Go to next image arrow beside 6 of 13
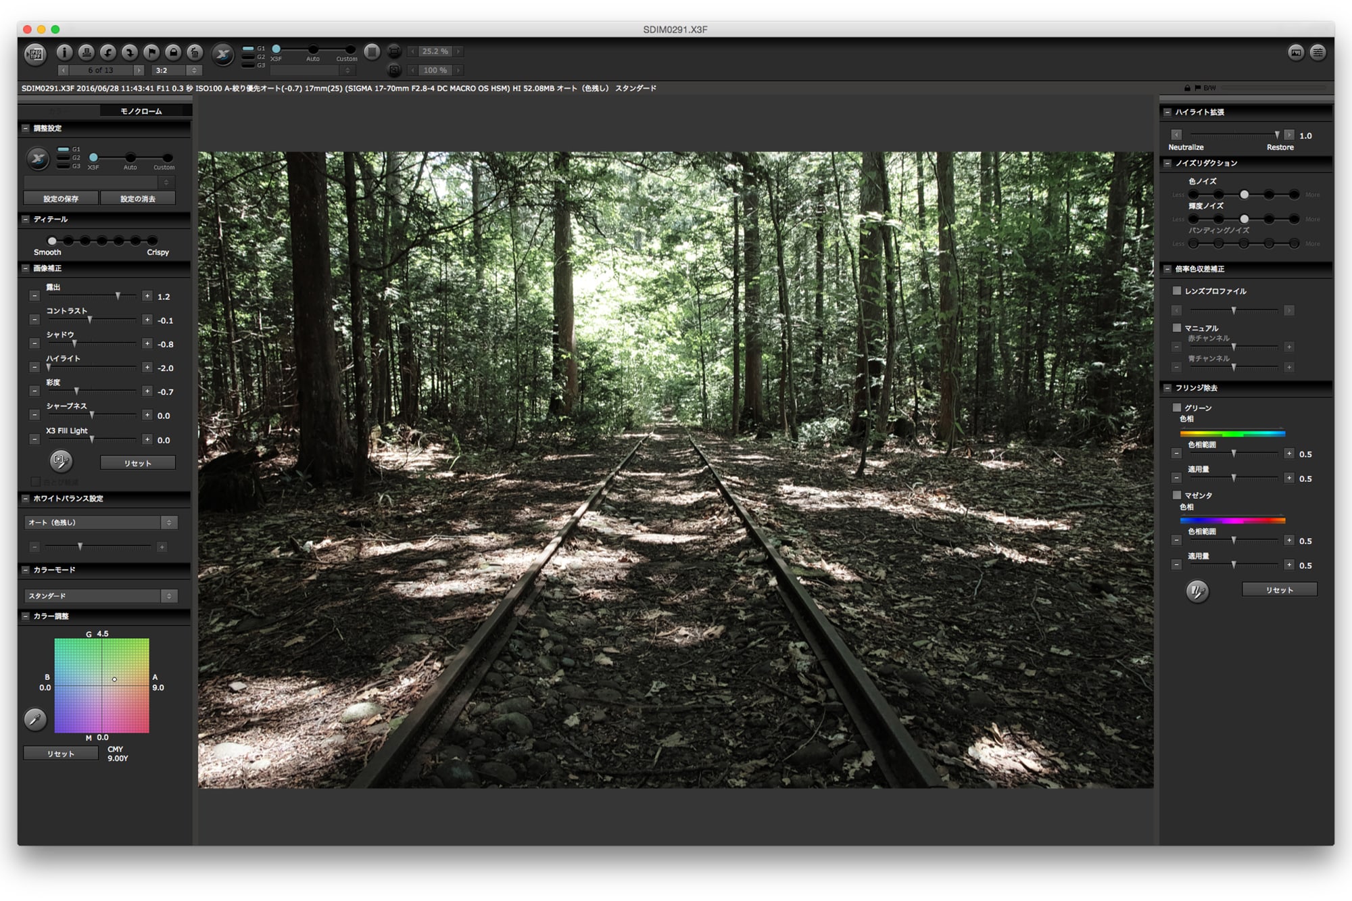 point(139,70)
